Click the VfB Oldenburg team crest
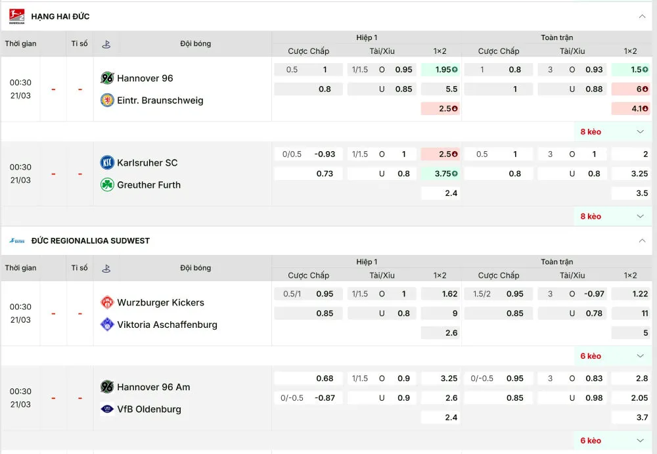 107,409
